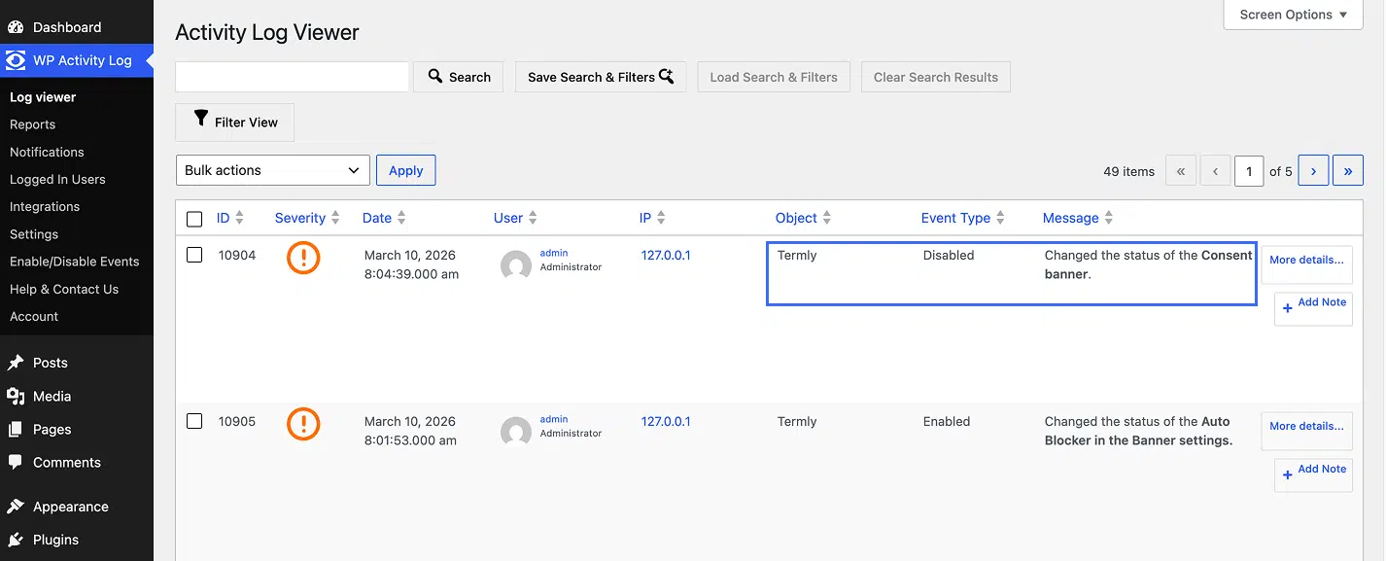Go to the Notifications menu item
The height and width of the screenshot is (561, 1386).
click(x=47, y=152)
